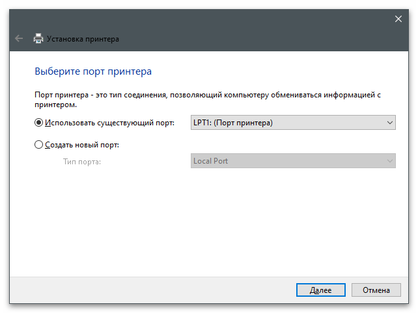Click the arrow on the 'Local Port' combo box
This screenshot has height=313, width=418.
[x=389, y=161]
